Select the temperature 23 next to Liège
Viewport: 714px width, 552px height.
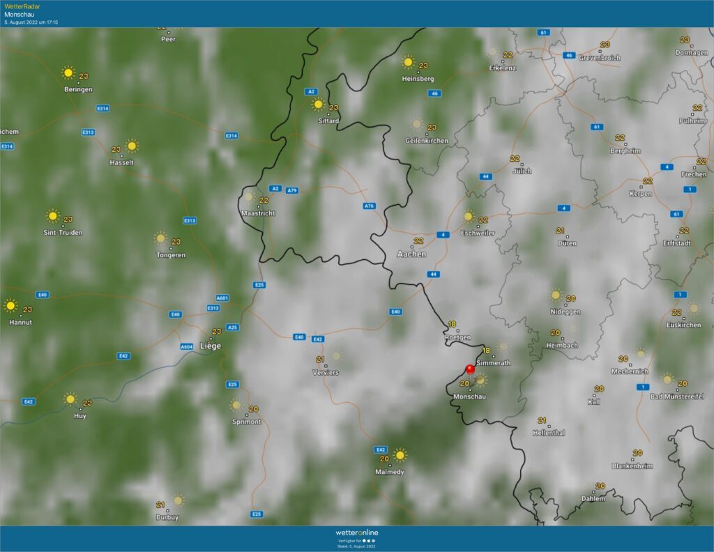pos(217,332)
